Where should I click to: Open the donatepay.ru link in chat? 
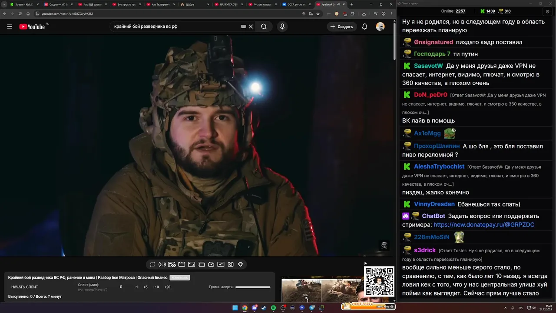click(x=484, y=225)
